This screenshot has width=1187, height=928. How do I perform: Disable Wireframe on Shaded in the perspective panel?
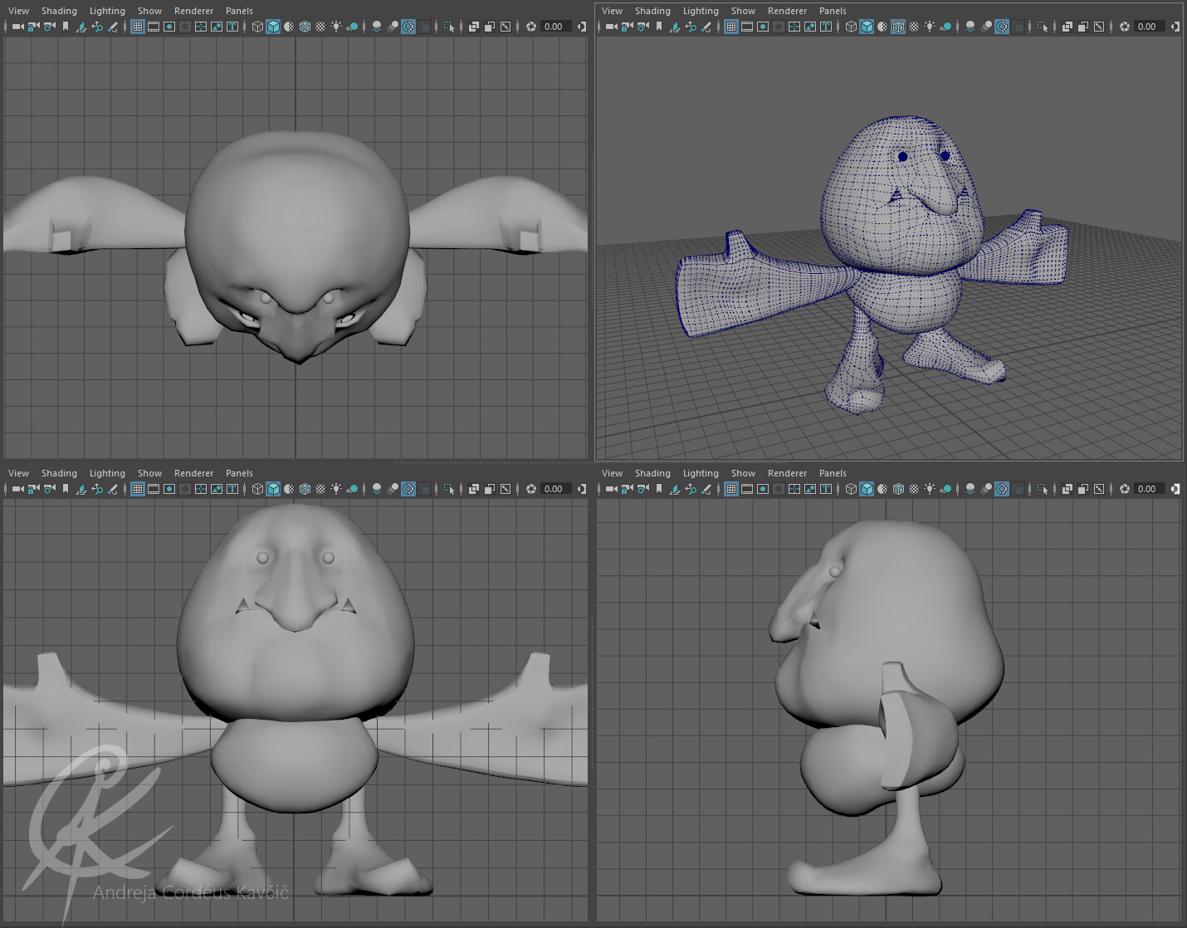898,27
